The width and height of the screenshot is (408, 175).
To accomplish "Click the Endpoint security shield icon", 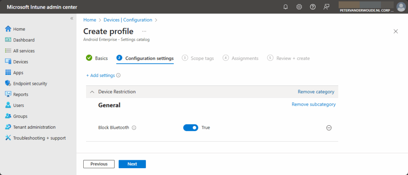I will tap(8, 84).
